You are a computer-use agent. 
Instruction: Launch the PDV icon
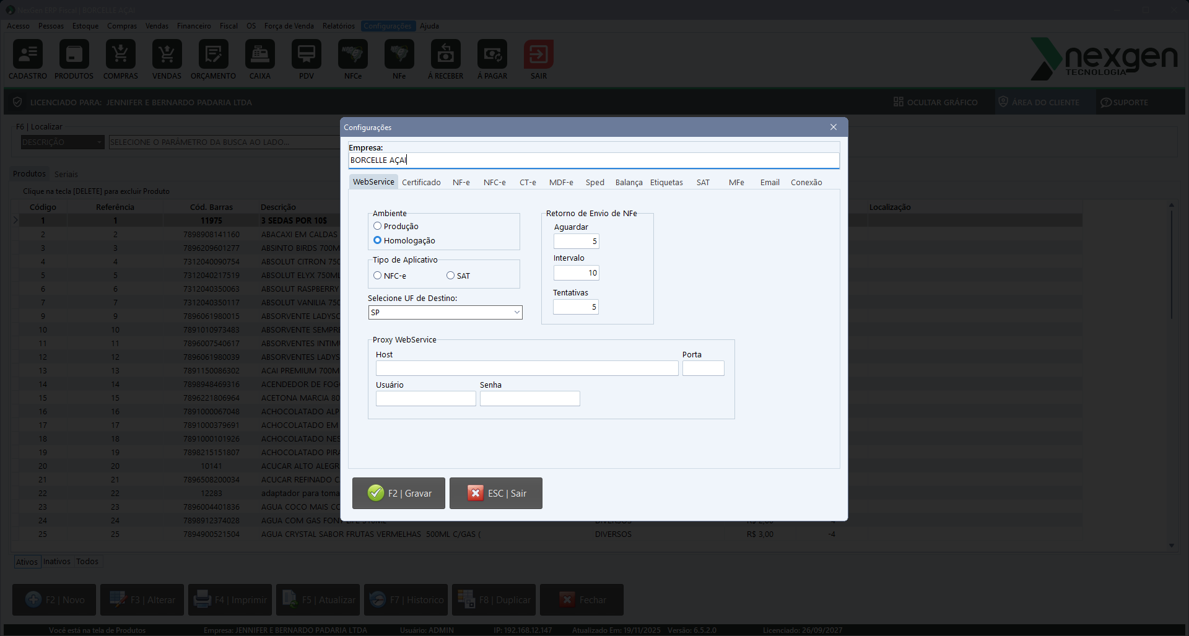coord(306,54)
